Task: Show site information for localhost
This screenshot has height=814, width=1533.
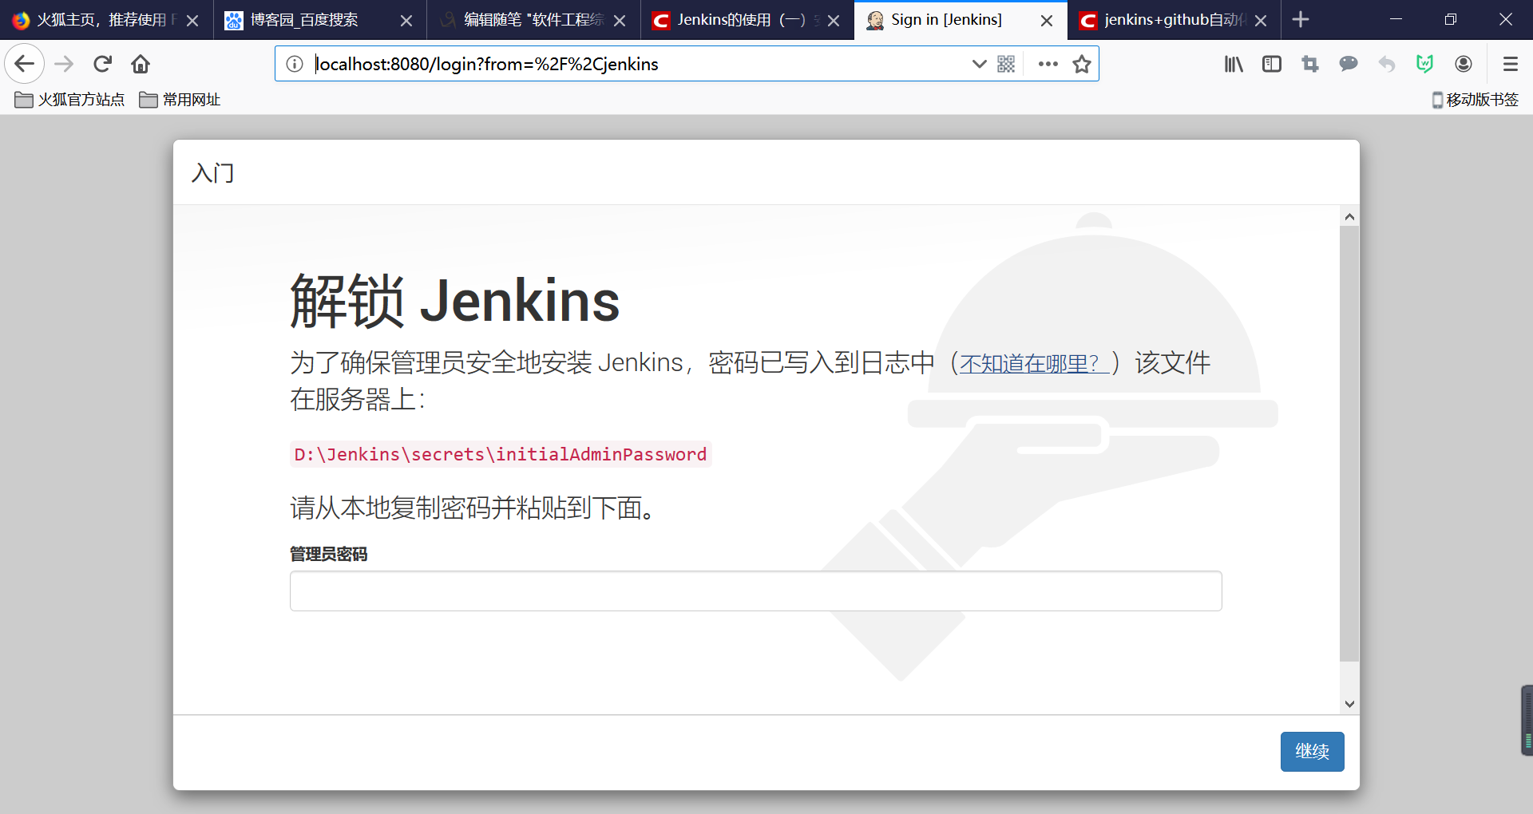Action: point(295,64)
